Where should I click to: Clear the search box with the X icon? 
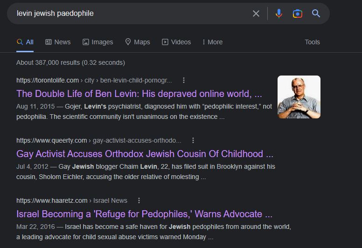click(256, 14)
